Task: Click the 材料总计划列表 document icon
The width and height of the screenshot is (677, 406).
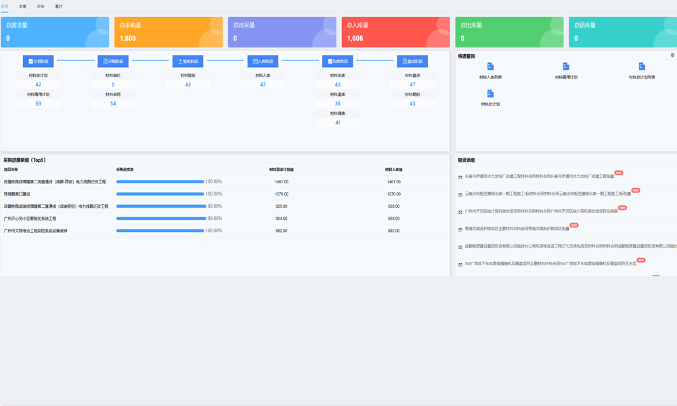Action: coord(642,67)
